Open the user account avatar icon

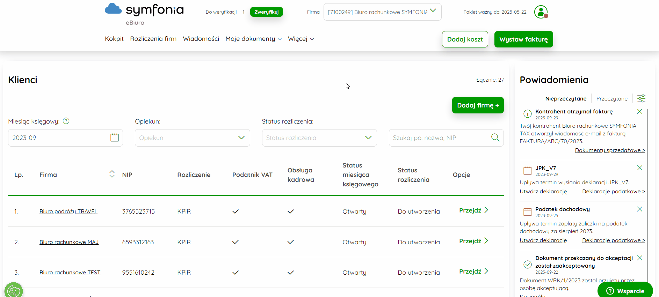pos(541,12)
